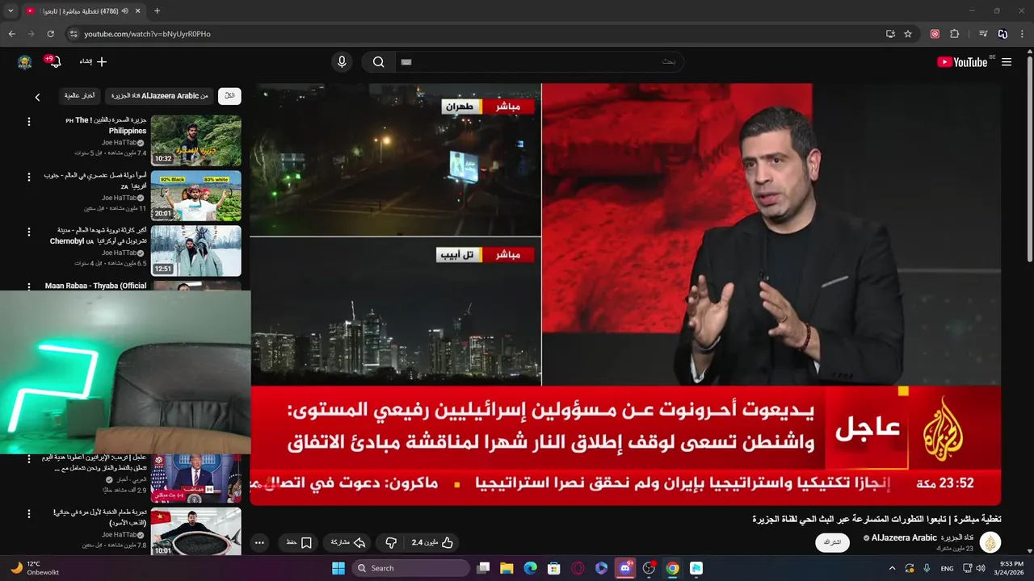Open the AlJazeera channel avatar
The height and width of the screenshot is (581, 1034).
click(990, 542)
